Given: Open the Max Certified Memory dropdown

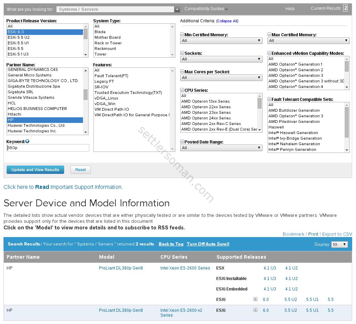Looking at the screenshot, I should [309, 41].
